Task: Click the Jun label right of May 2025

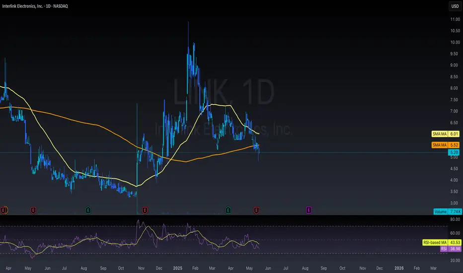Action: (x=268, y=268)
